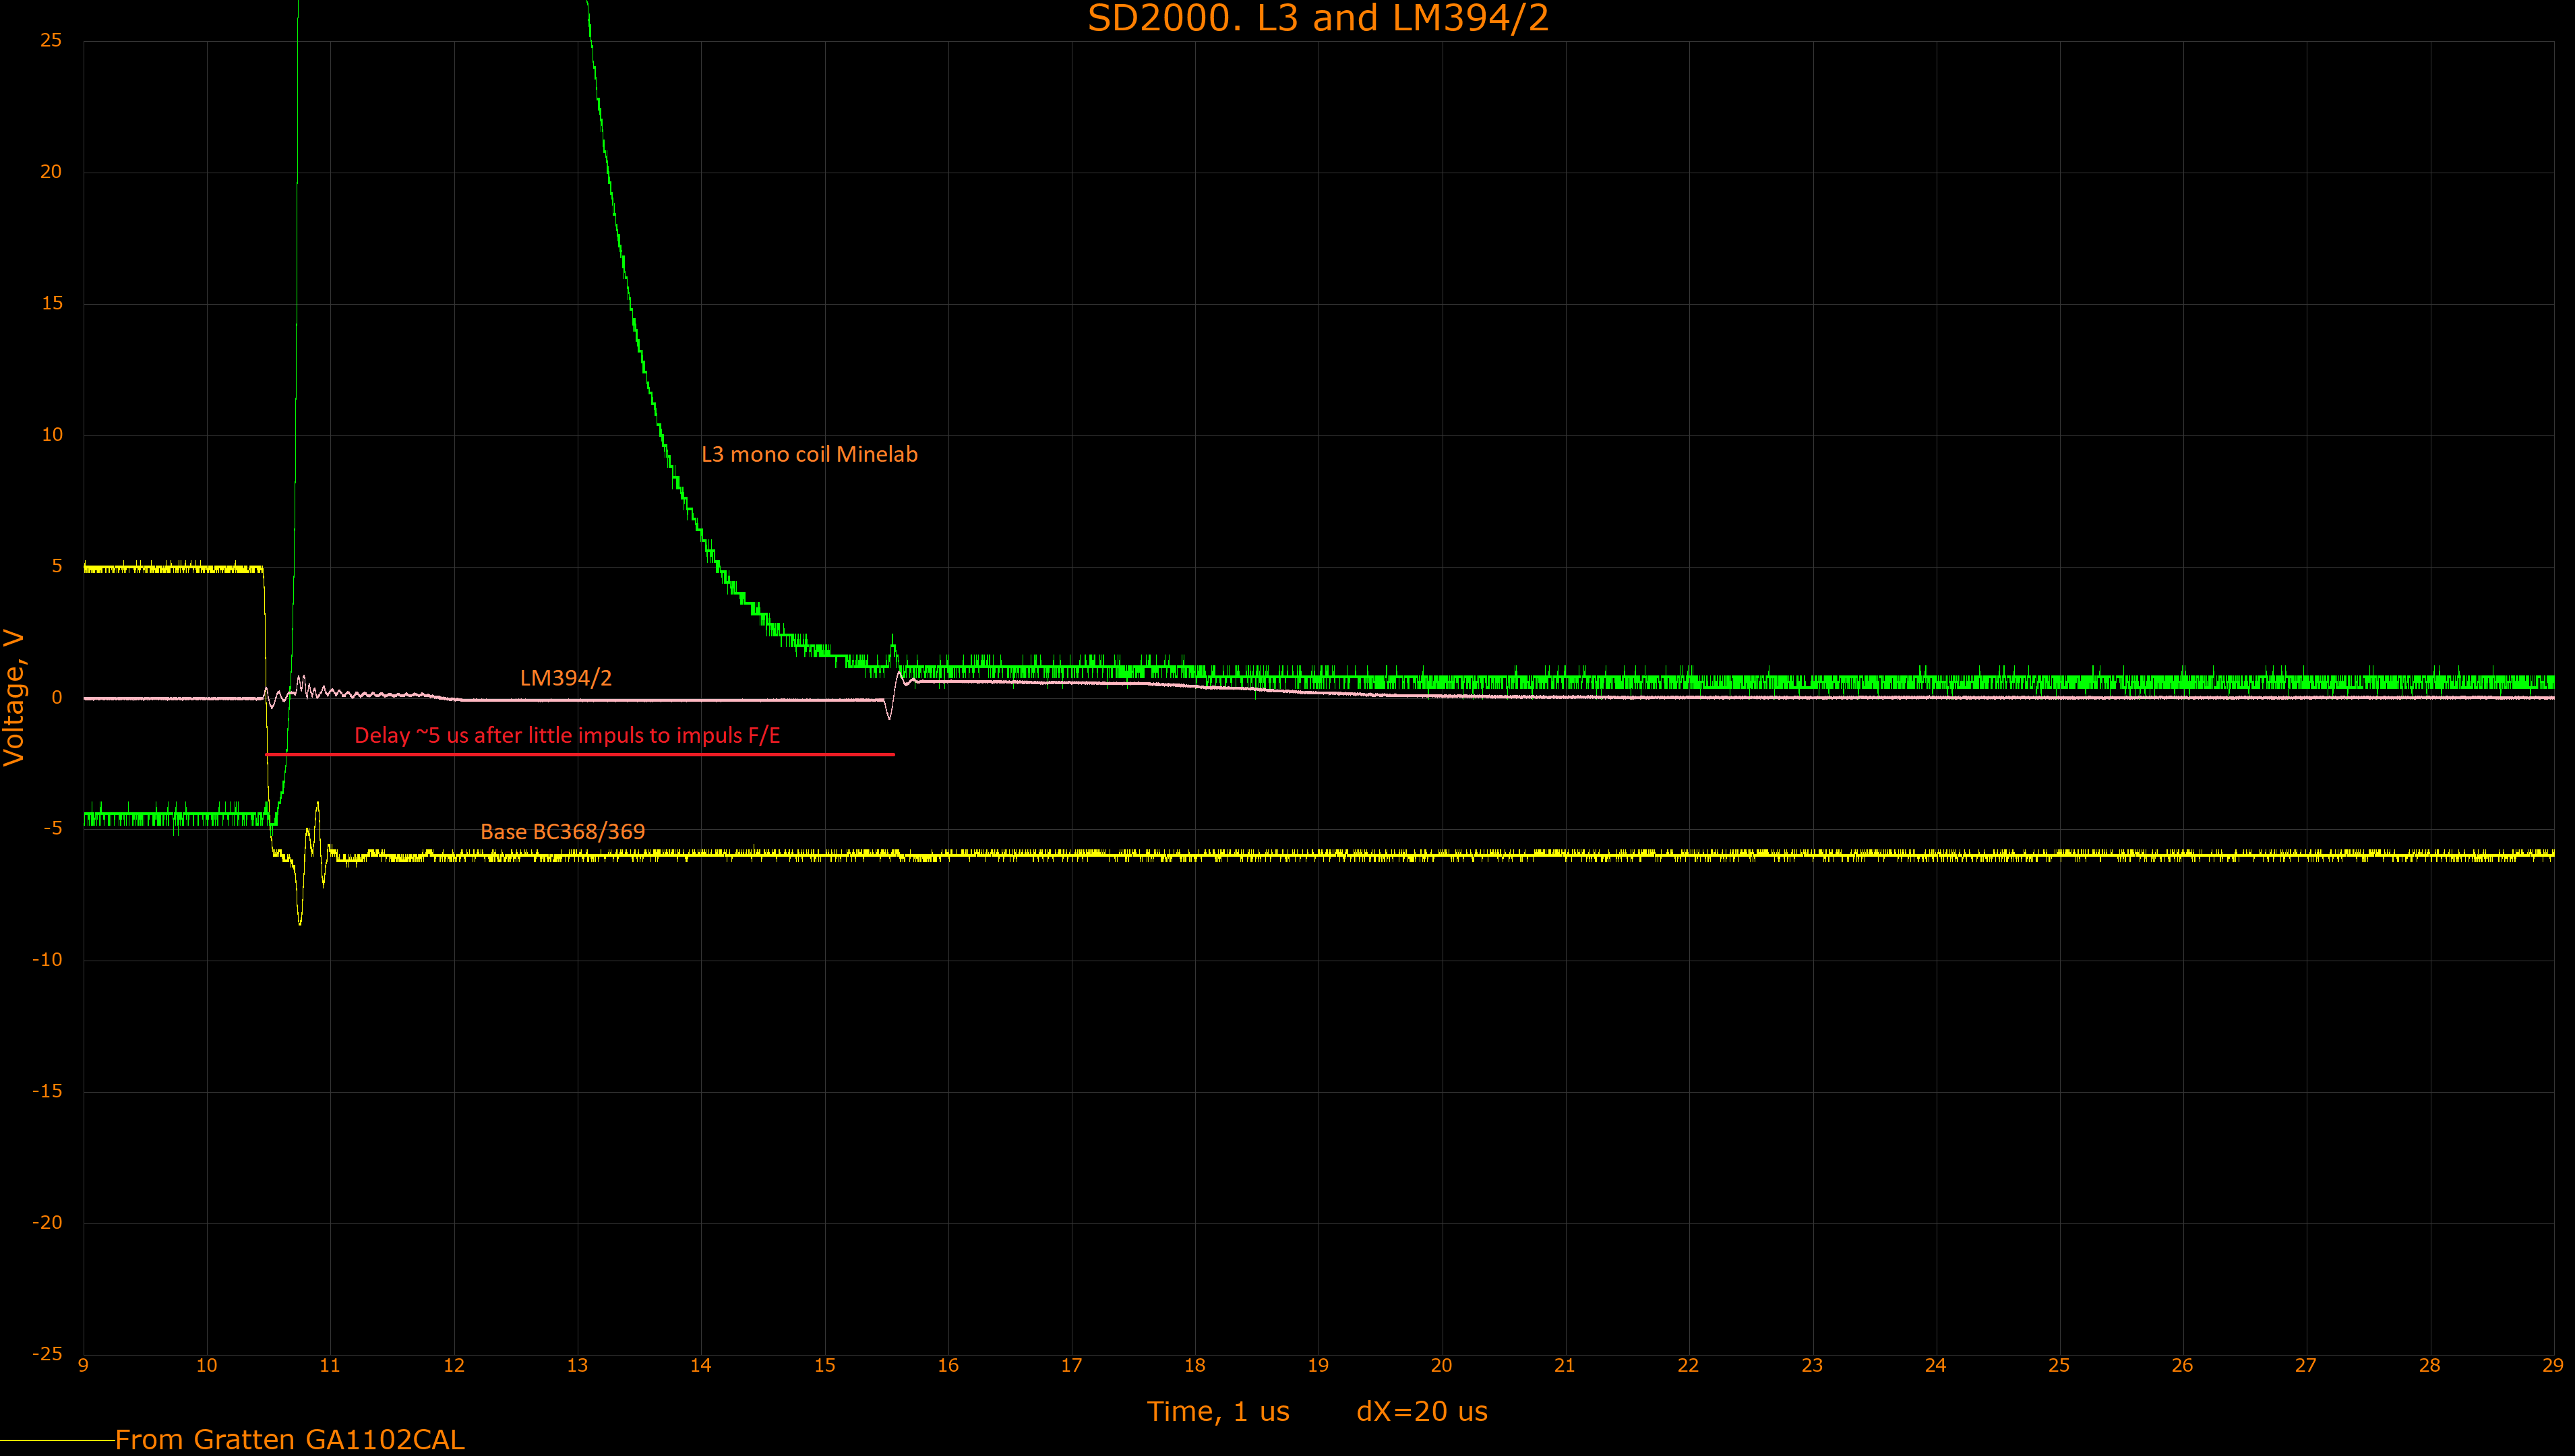
Task: Click the 12 tick on the time axis
Action: pyautogui.click(x=454, y=1366)
